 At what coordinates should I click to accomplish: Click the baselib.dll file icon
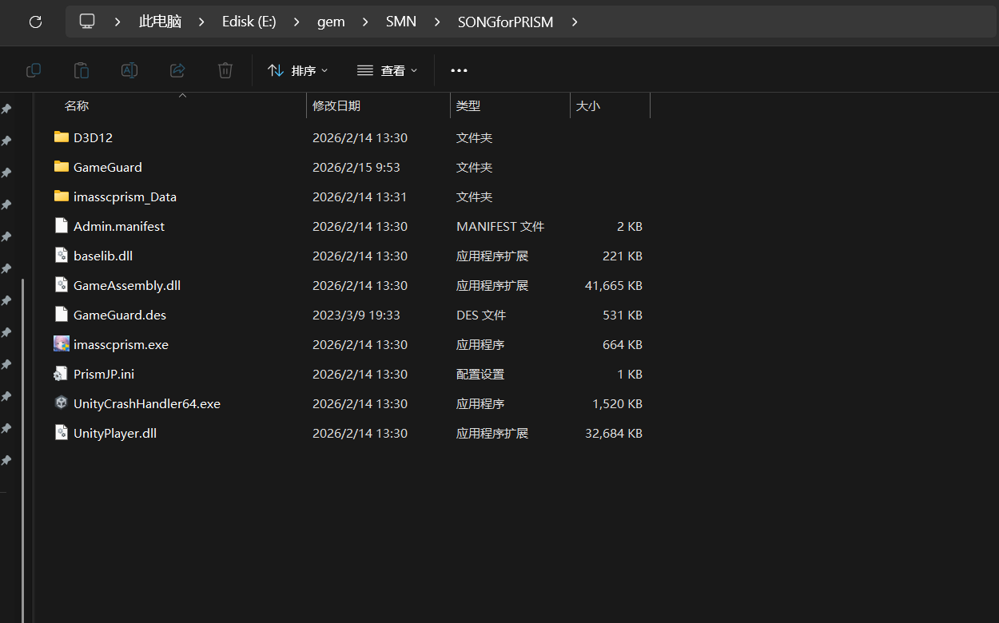click(x=62, y=255)
